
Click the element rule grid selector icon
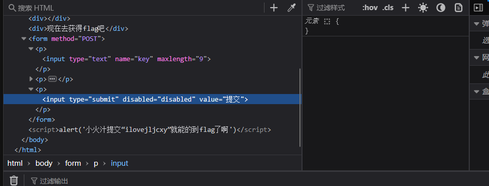[x=327, y=21]
